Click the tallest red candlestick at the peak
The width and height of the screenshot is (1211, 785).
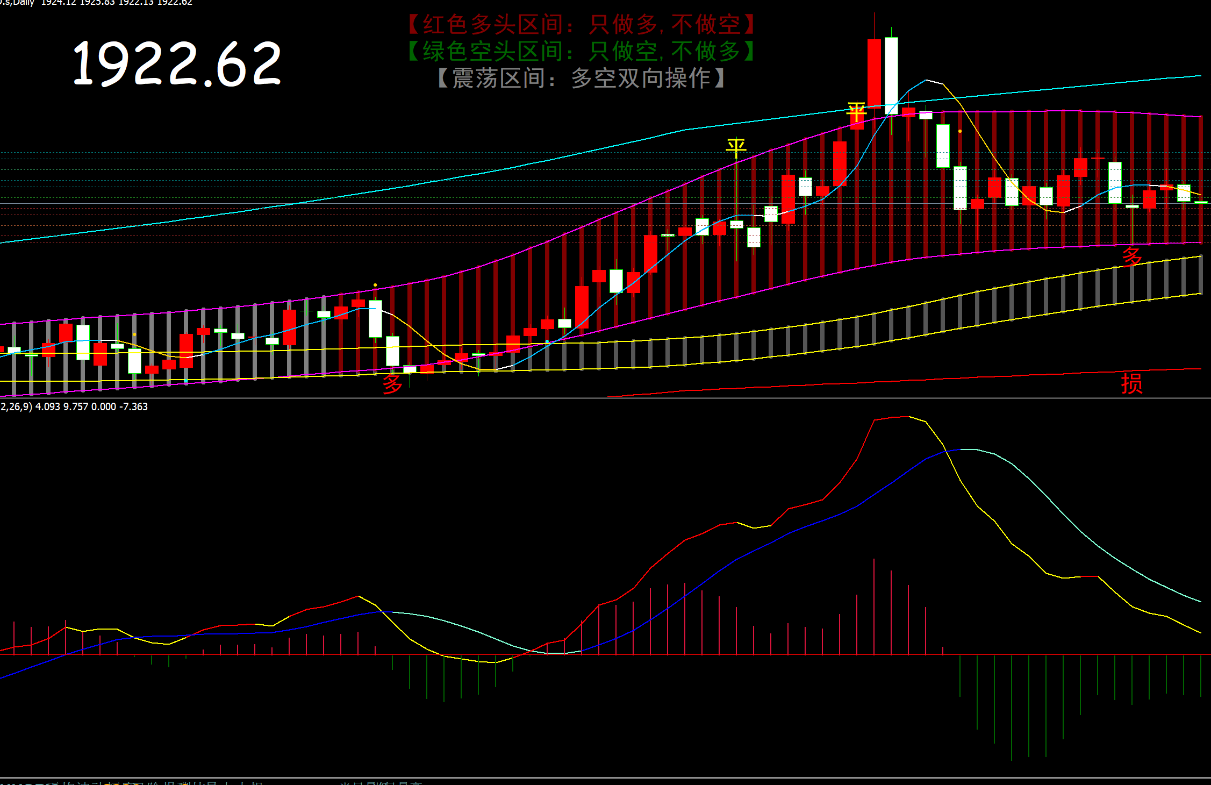(x=874, y=73)
